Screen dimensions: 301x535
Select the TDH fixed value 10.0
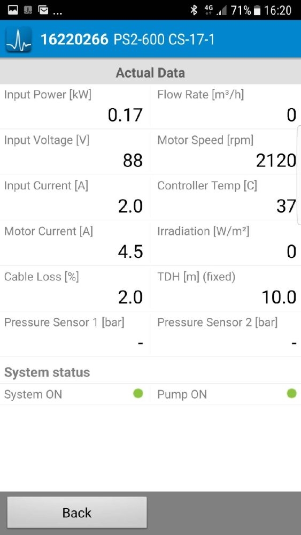tap(279, 297)
